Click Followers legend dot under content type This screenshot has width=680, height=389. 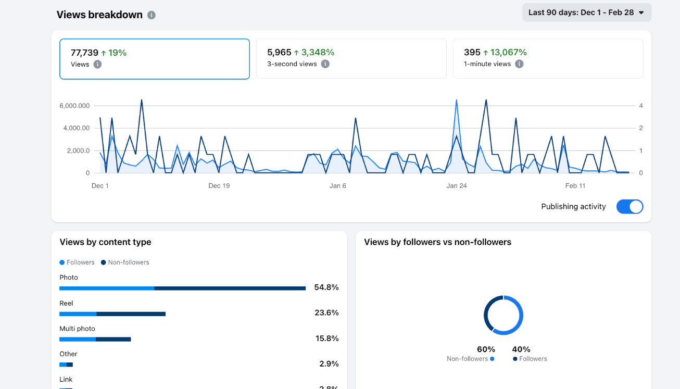tap(62, 262)
